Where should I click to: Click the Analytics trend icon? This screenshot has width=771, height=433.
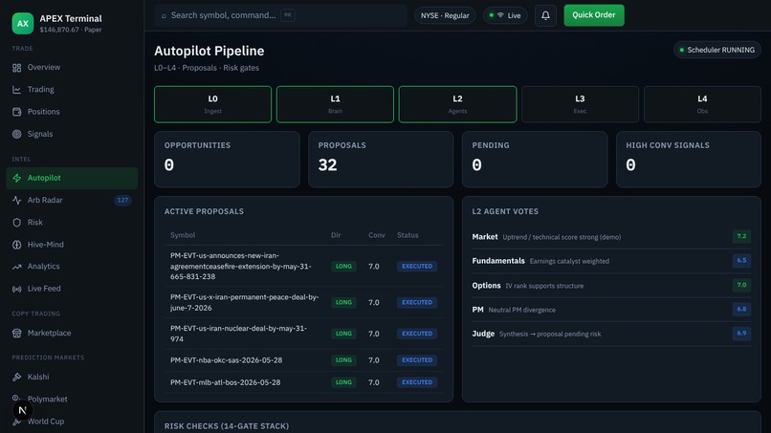click(x=16, y=267)
